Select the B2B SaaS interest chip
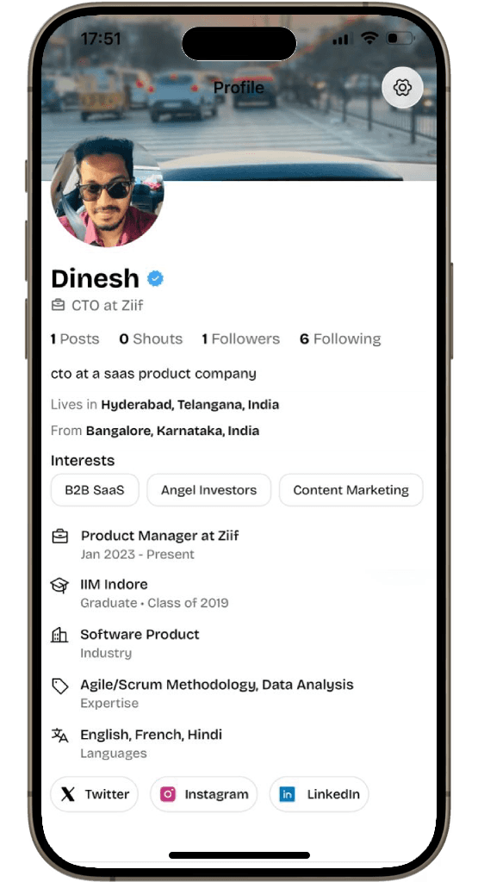 click(x=95, y=490)
